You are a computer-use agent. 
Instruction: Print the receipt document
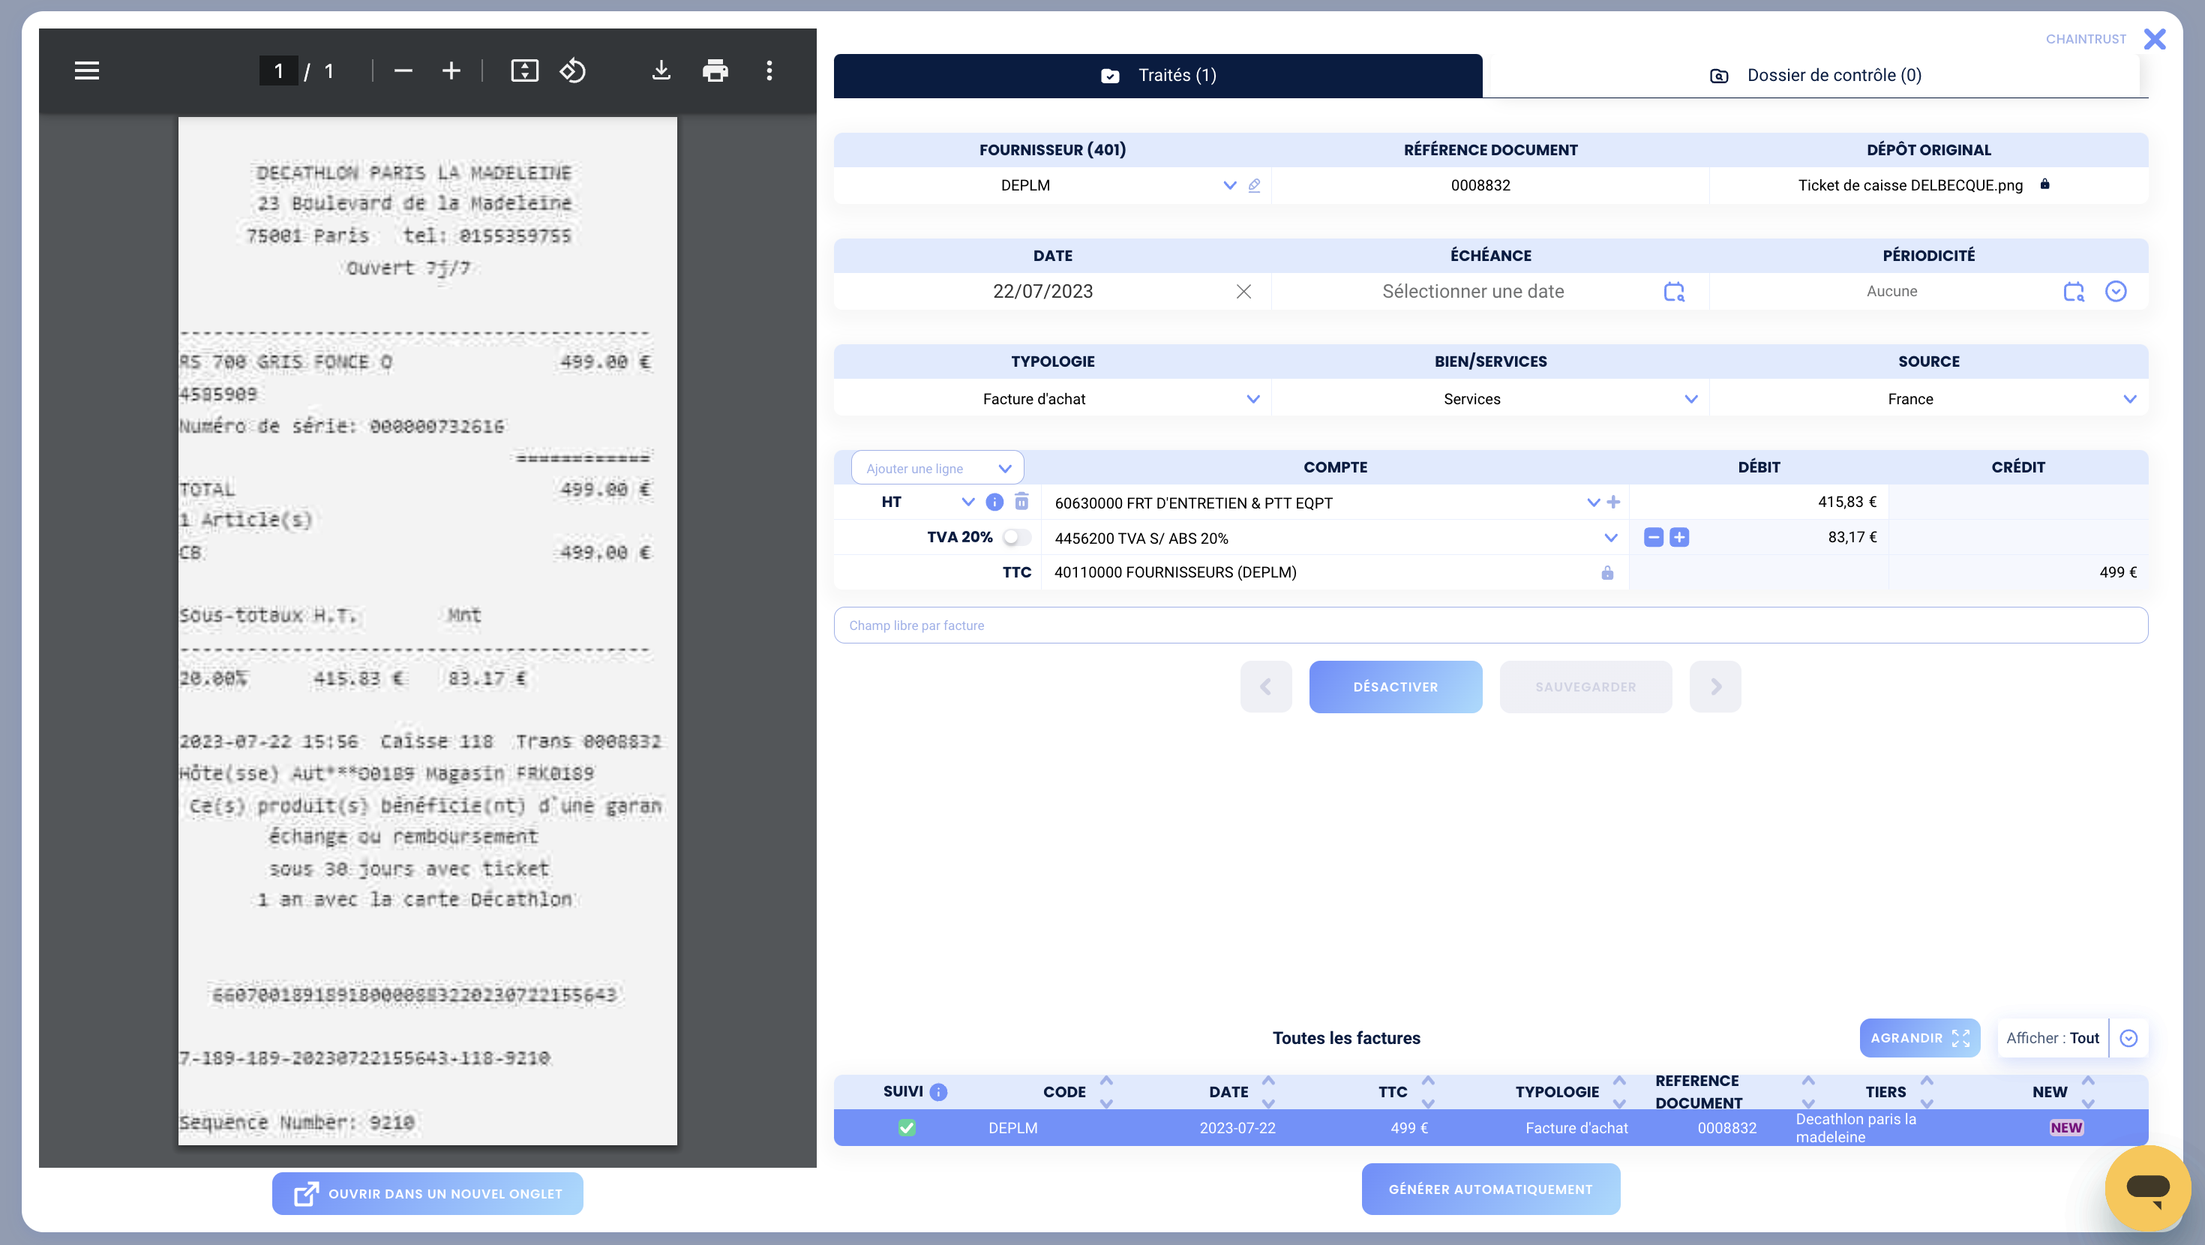(x=715, y=71)
